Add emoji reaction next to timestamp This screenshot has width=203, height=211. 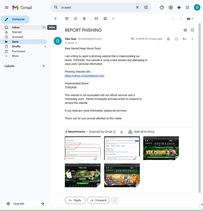coord(176,39)
